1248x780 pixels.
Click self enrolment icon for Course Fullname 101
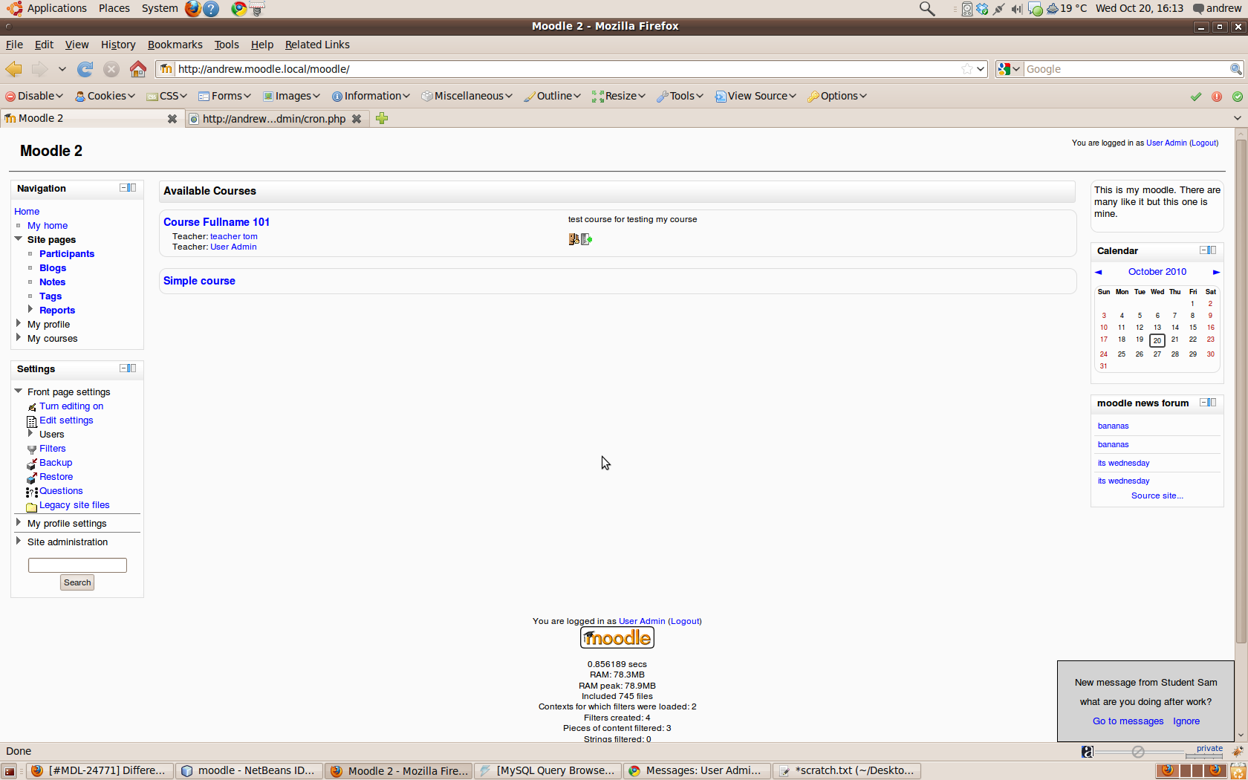(x=586, y=239)
